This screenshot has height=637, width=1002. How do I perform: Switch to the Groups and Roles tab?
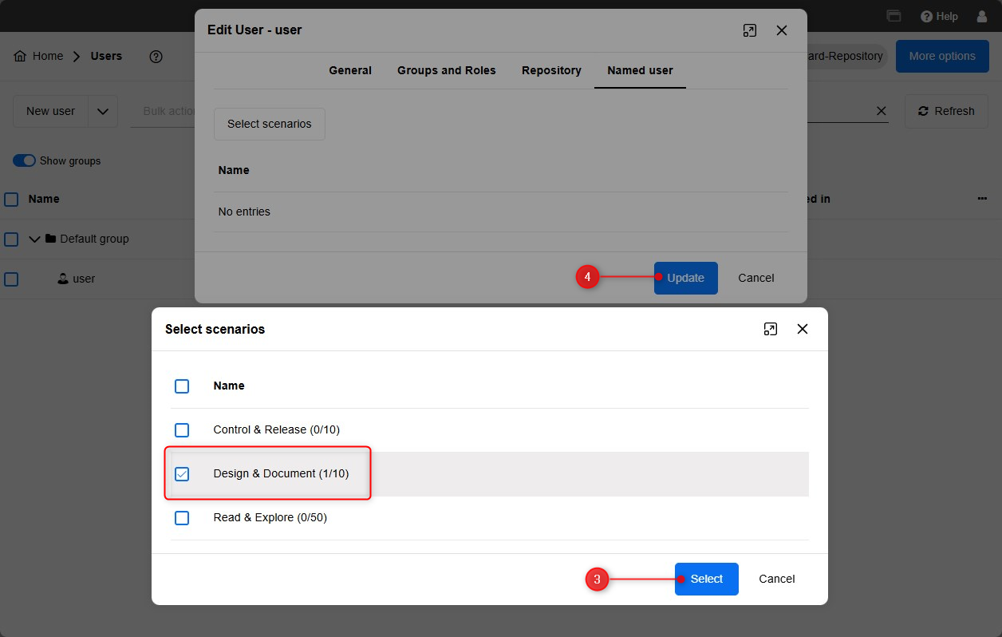pos(446,70)
